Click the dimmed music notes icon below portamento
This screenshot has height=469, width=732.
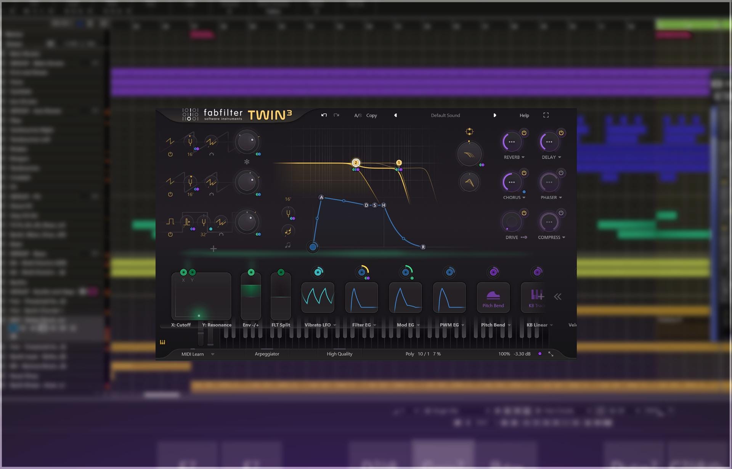tap(288, 245)
